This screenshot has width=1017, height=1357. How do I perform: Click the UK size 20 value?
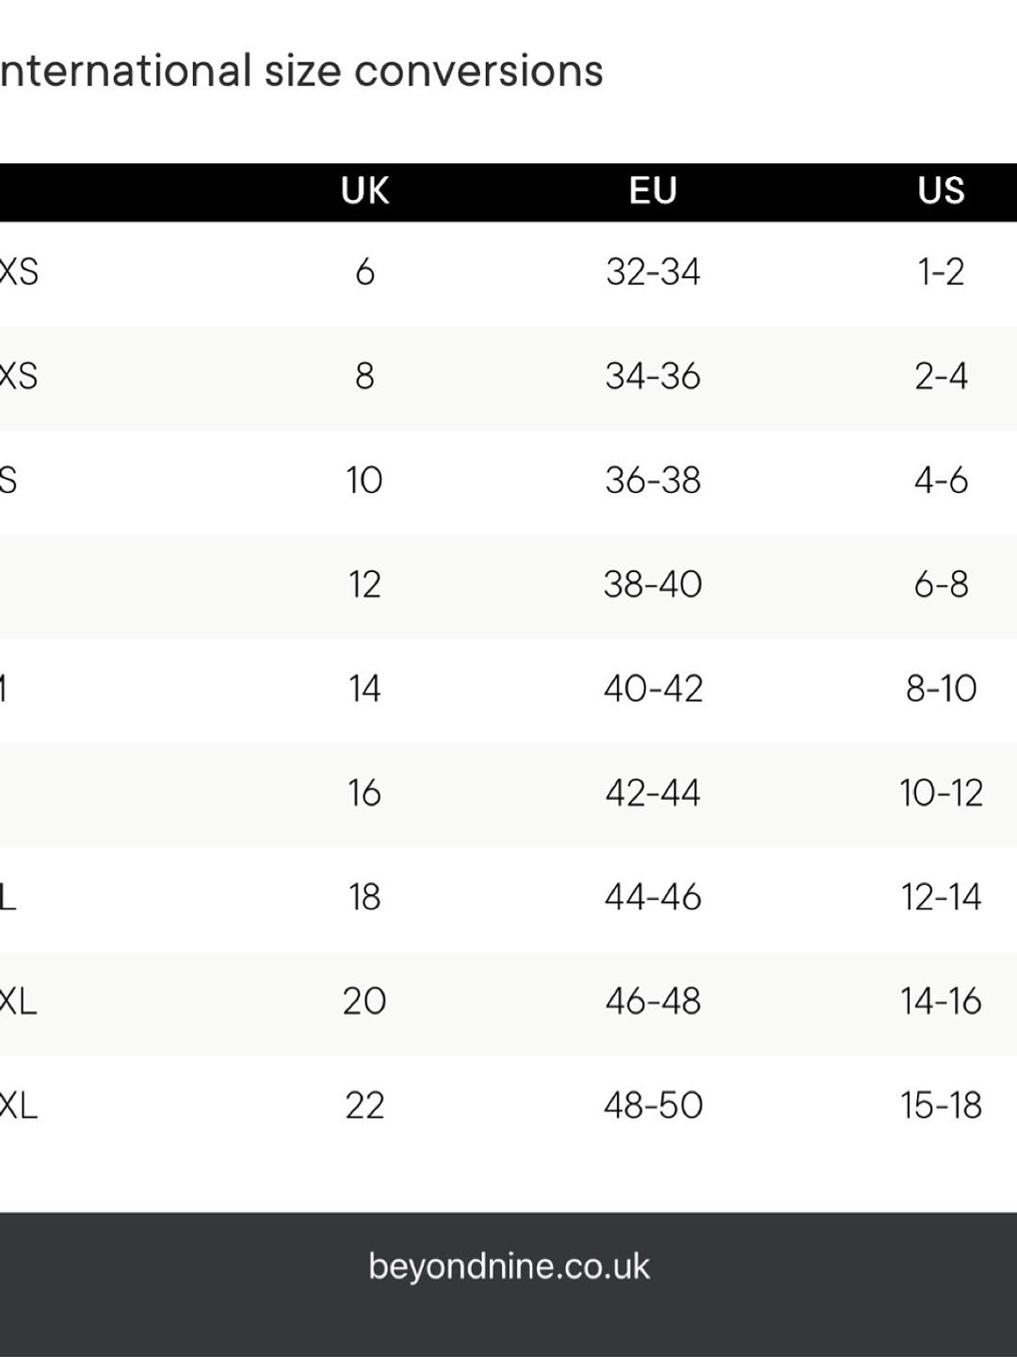[364, 1002]
